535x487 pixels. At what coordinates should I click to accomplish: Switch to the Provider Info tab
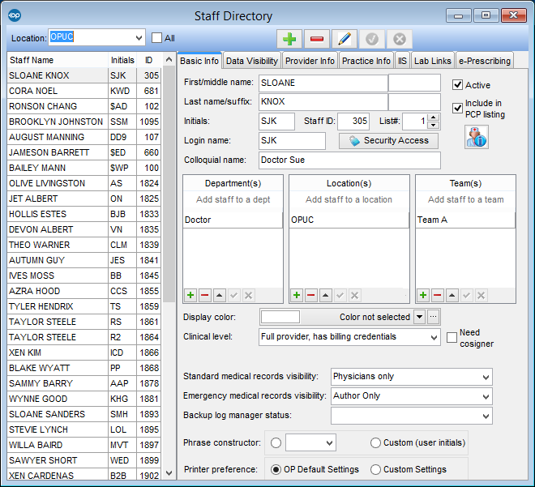coord(310,61)
